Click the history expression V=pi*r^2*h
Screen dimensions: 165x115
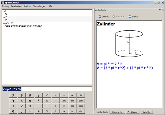[x=8, y=23]
